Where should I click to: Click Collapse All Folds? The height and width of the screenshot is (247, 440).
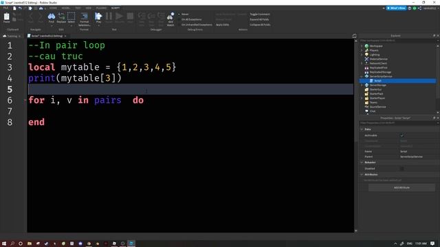click(x=260, y=25)
